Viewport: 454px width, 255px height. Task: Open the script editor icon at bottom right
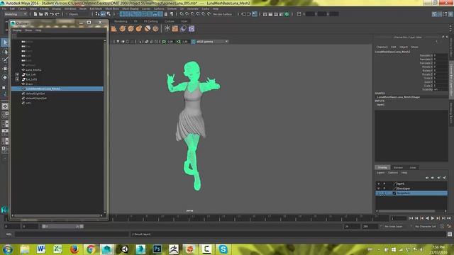(x=450, y=234)
